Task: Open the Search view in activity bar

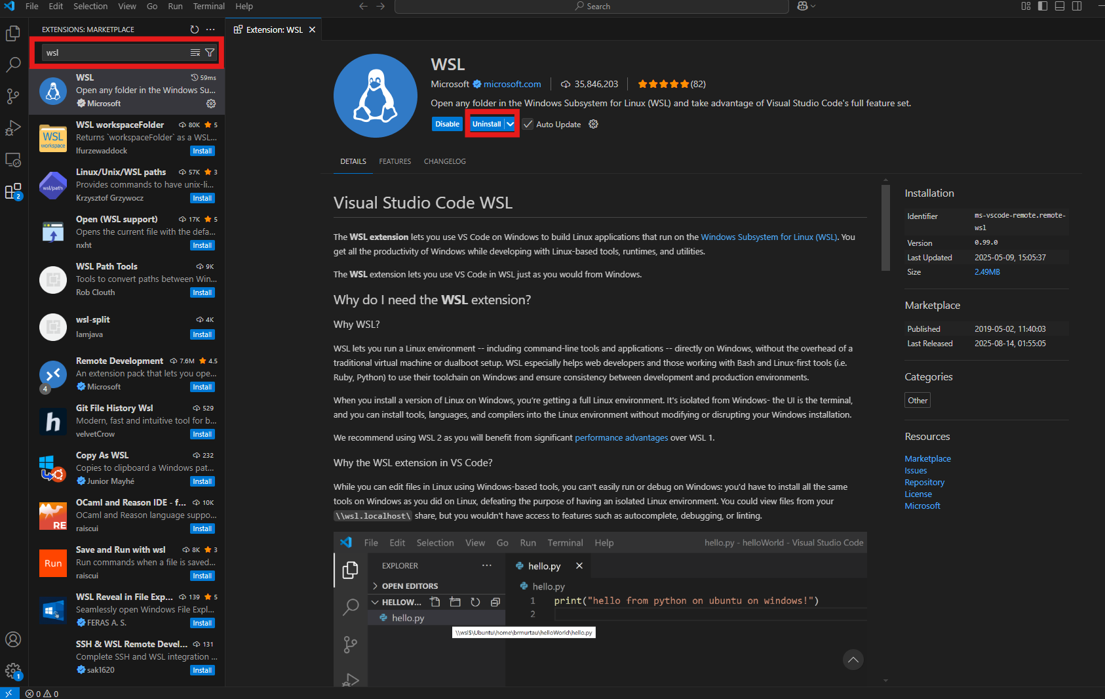Action: 13,64
